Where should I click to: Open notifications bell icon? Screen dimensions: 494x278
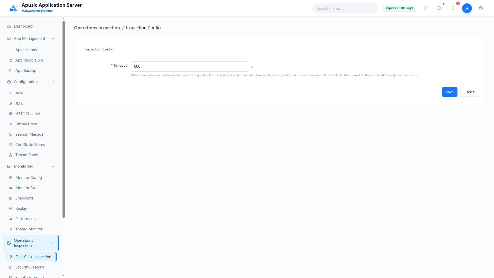coord(453,8)
